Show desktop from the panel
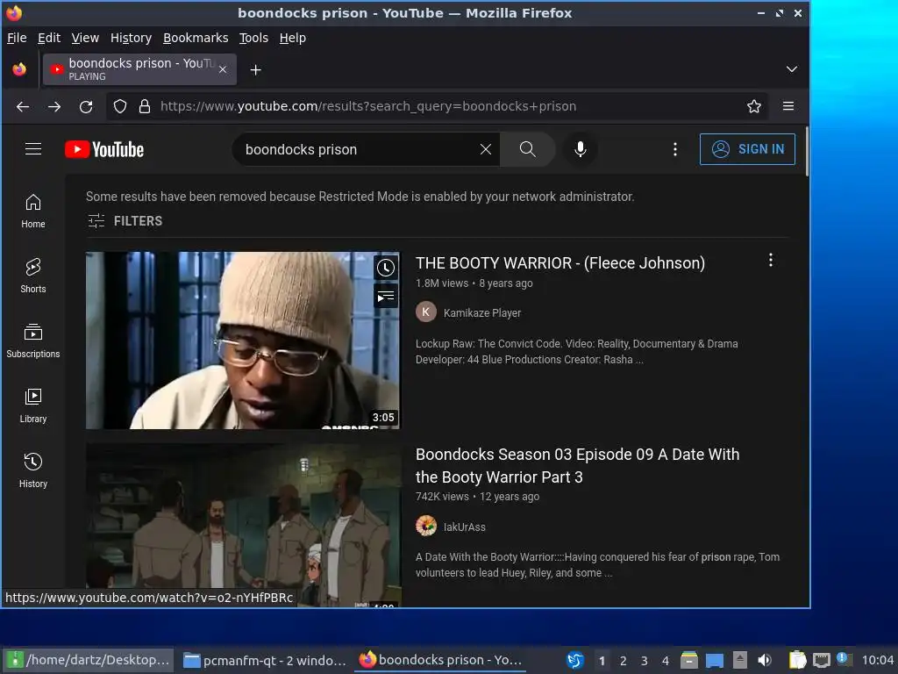This screenshot has width=898, height=674. coord(714,661)
